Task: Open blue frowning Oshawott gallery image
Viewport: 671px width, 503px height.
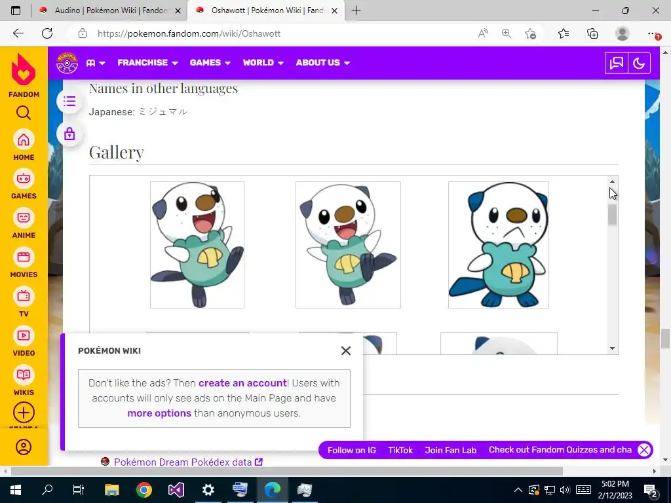Action: 499,245
